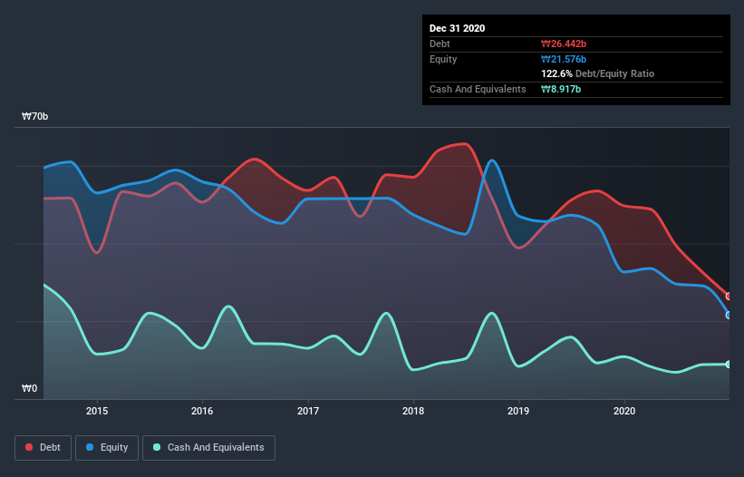
Task: Click the 2020 x-axis label
Action: tap(624, 411)
